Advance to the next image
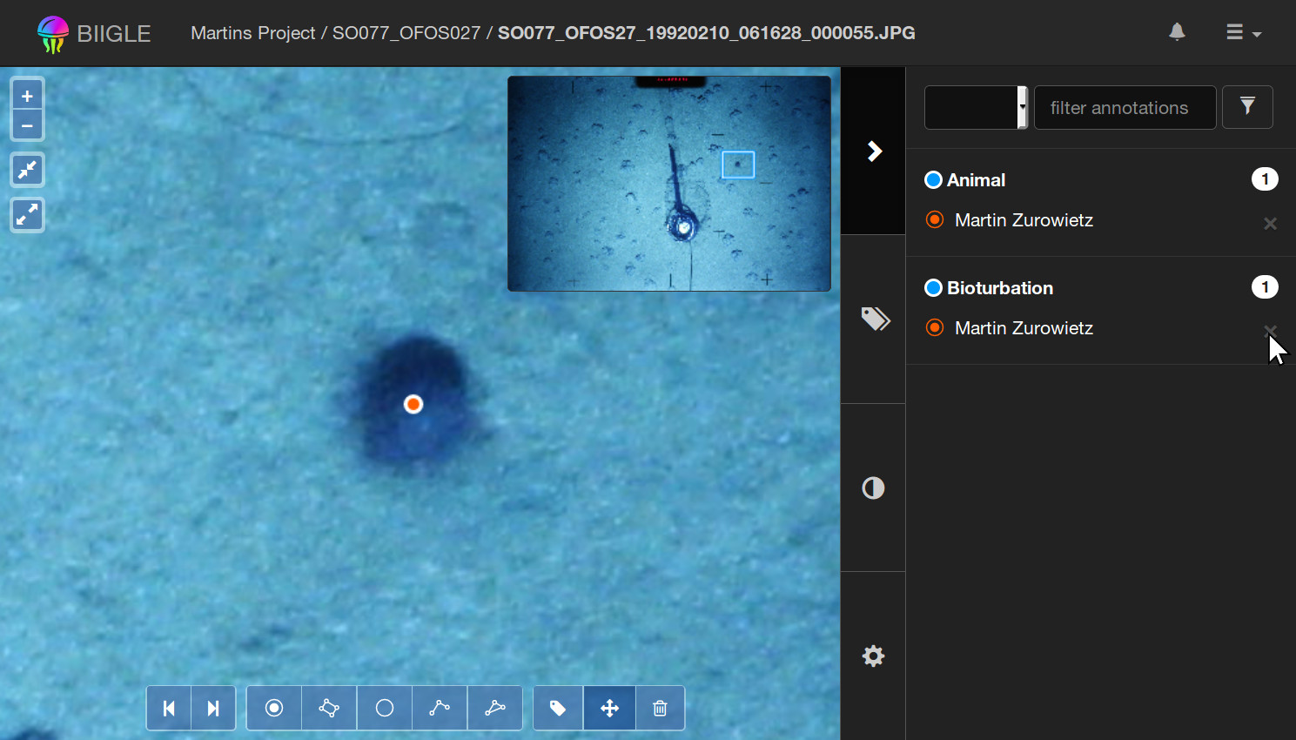Viewport: 1296px width, 740px height. (213, 708)
